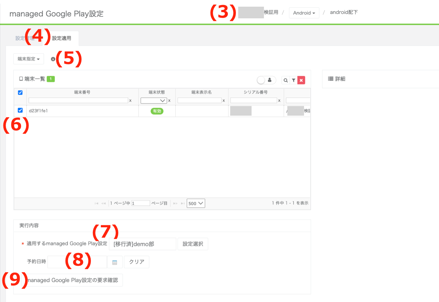Sort by the 端末表示名 column header
The image size is (439, 302).
click(x=201, y=92)
